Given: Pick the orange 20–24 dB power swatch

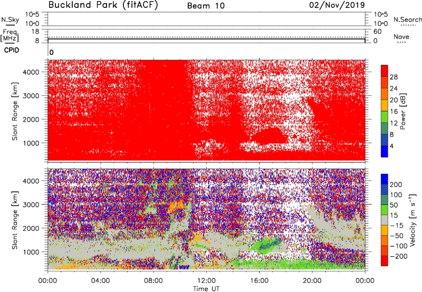Looking at the screenshot, I should click(x=385, y=94).
